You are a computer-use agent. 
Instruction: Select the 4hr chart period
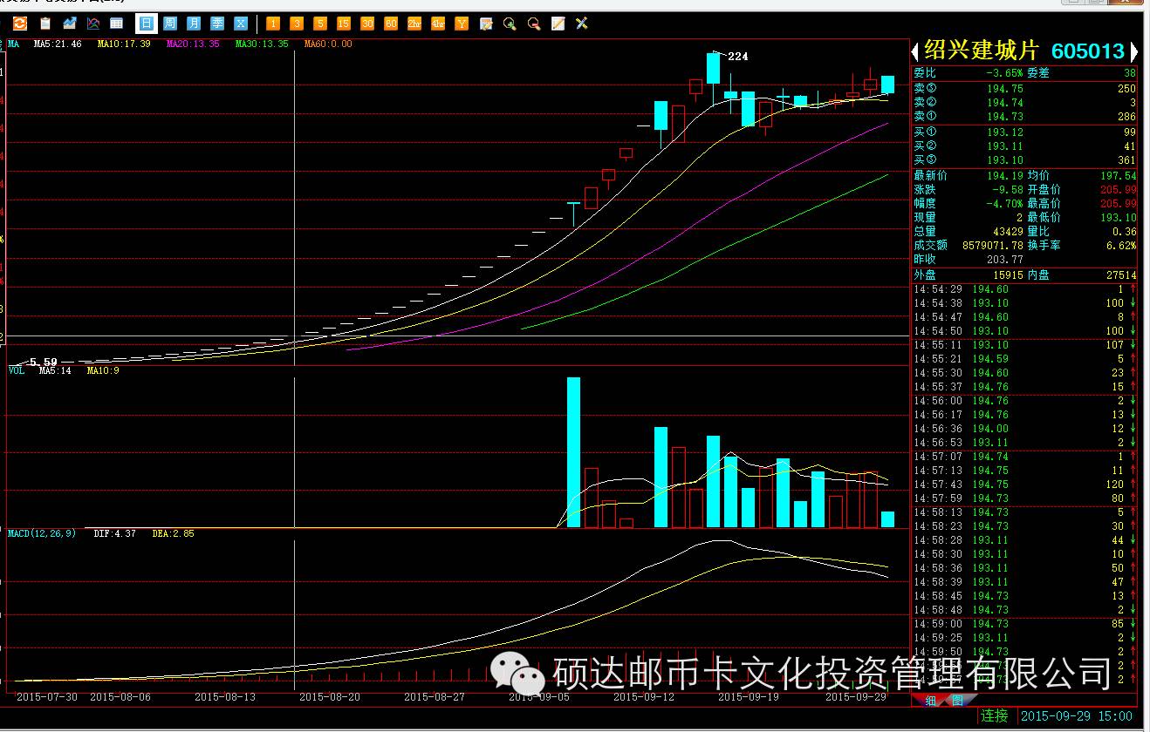point(438,24)
